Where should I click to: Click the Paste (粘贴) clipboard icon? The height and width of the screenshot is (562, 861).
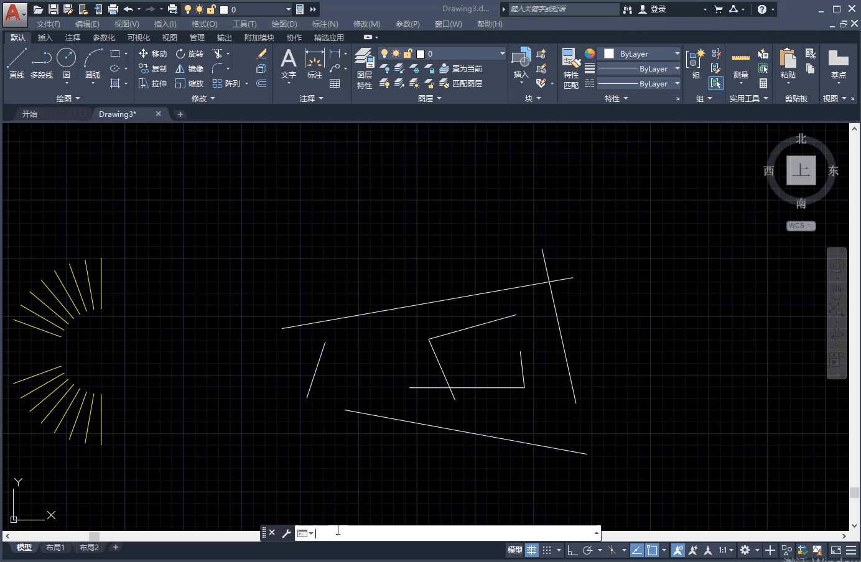coord(788,64)
